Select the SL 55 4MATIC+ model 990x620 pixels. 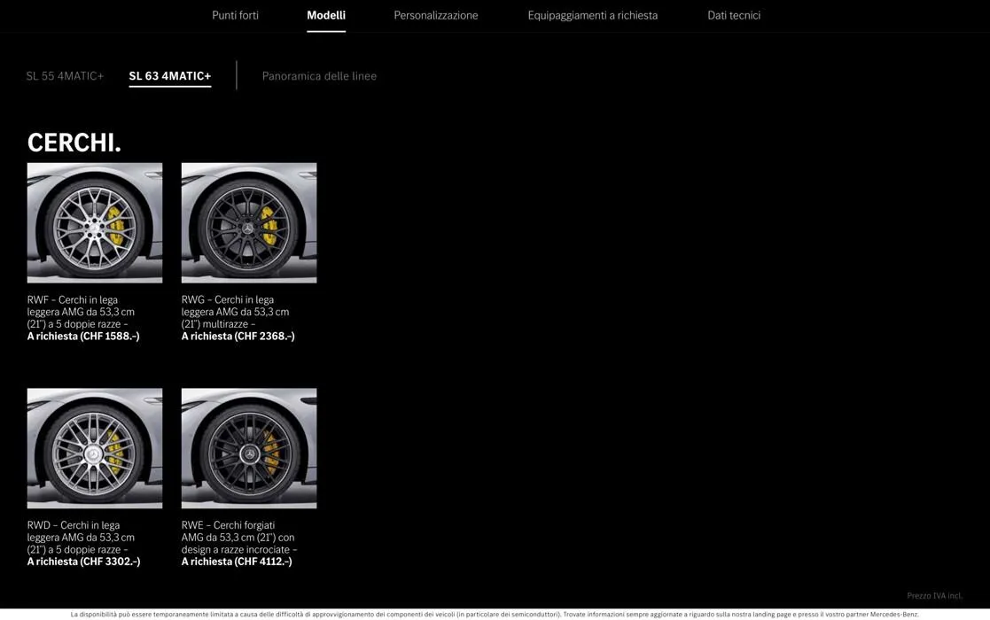coord(65,76)
